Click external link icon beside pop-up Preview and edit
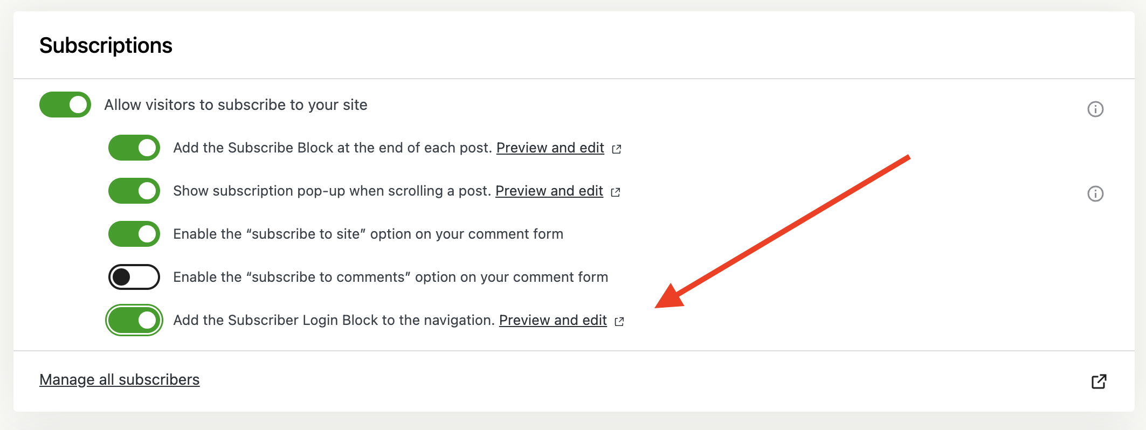The image size is (1146, 430). click(616, 192)
